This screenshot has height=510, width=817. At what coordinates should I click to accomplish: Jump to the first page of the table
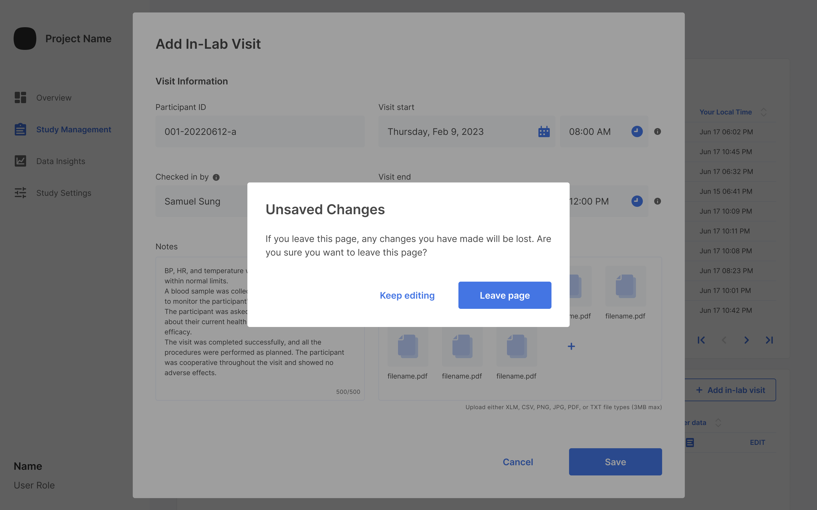701,340
